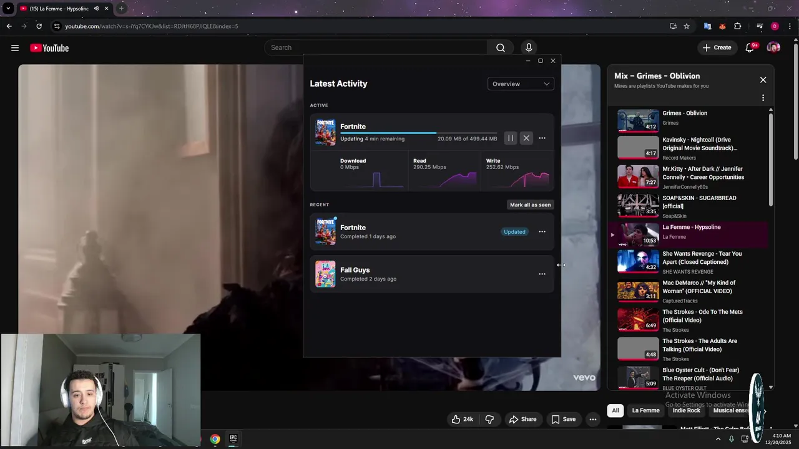Click the Share button under the video

click(523, 419)
